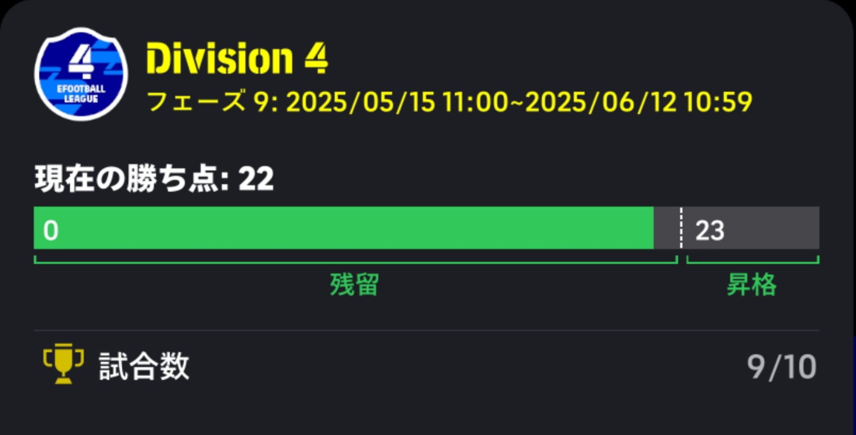Click the current points value 22
Screen dimensions: 856x435
pyautogui.click(x=256, y=179)
